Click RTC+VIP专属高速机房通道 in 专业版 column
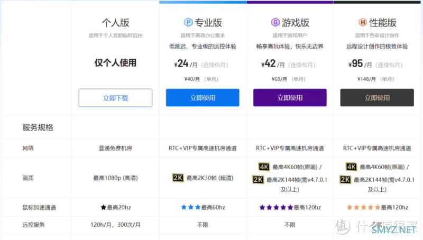 tap(203, 148)
